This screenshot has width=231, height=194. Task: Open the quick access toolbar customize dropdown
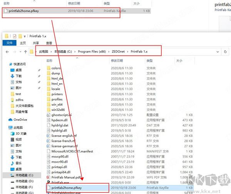coord(25,36)
